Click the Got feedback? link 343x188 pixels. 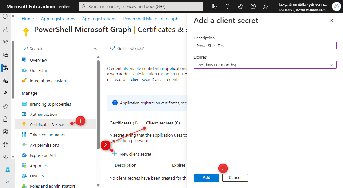click(127, 48)
